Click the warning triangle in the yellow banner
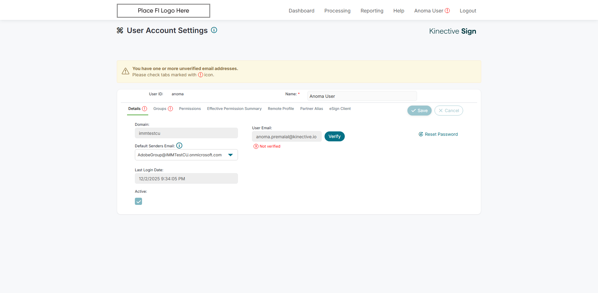Screen dimensions: 598x293 (126, 71)
